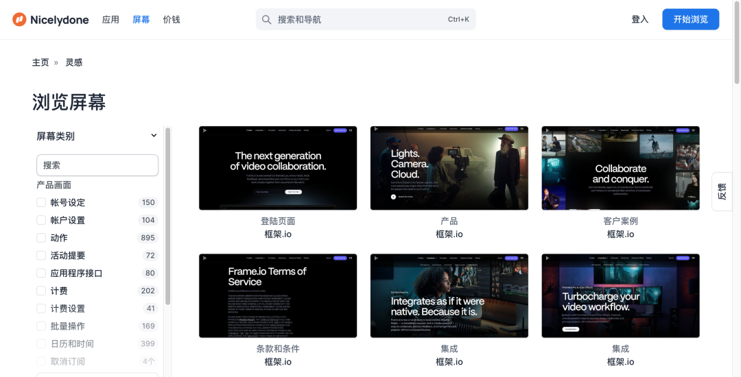
Task: Open the 登陆页面 video collaboration thumbnail
Action: click(x=278, y=168)
